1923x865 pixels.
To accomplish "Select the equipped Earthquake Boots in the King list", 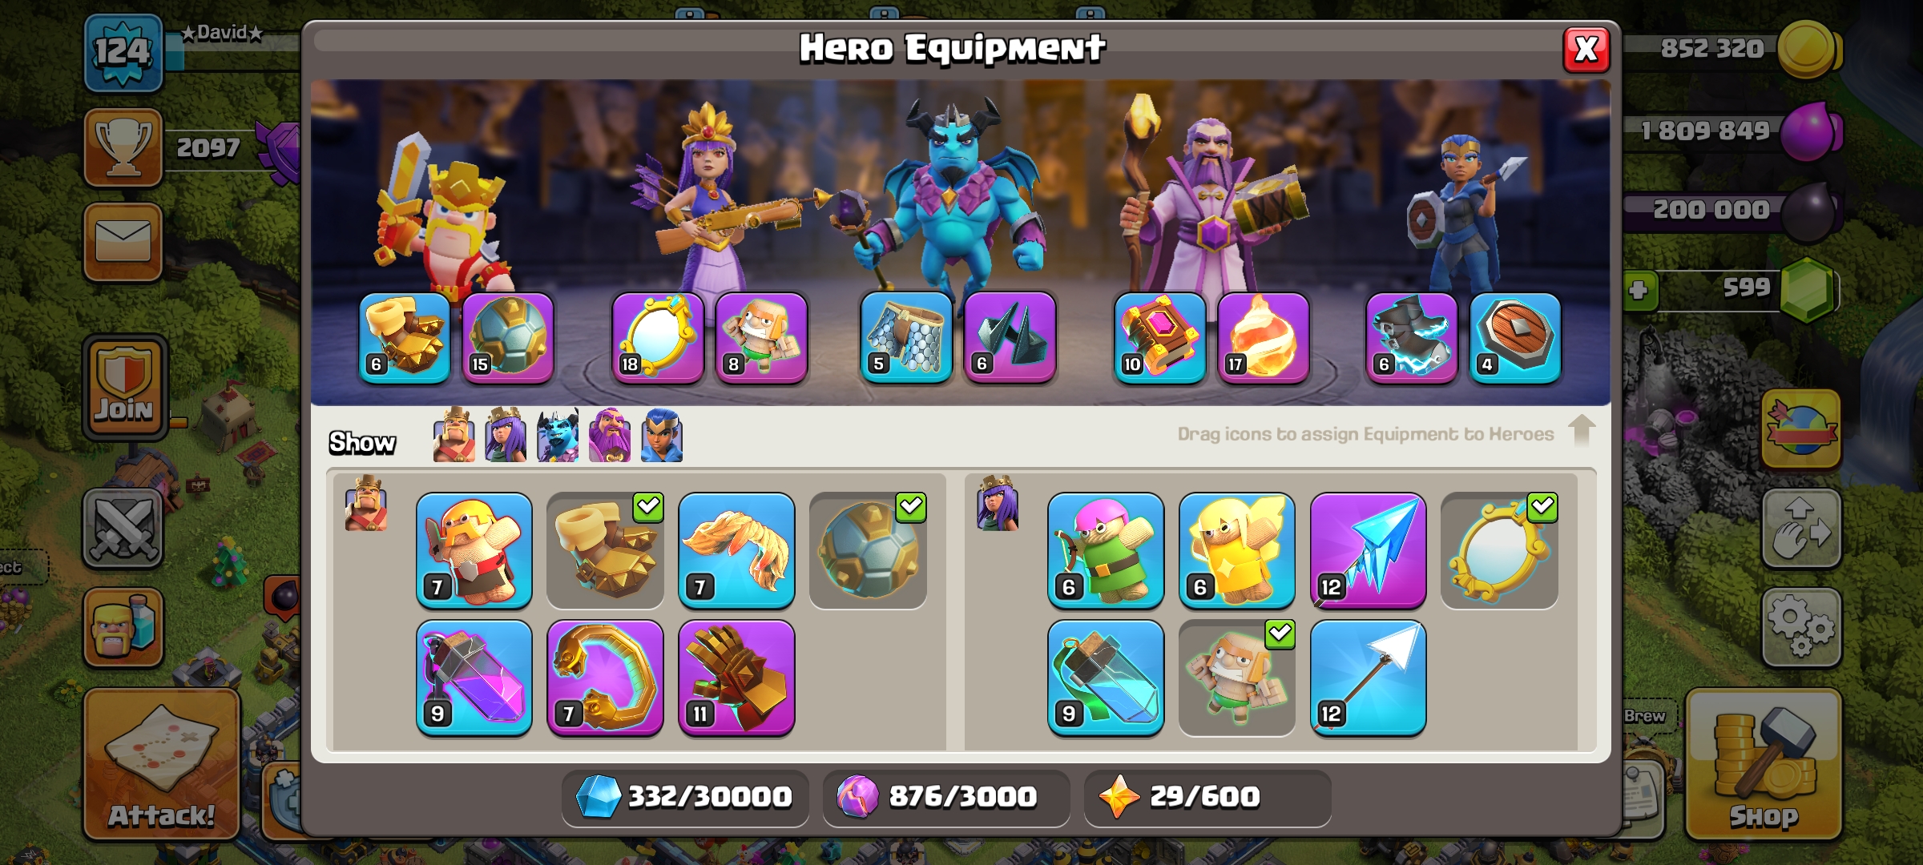I will pos(605,551).
